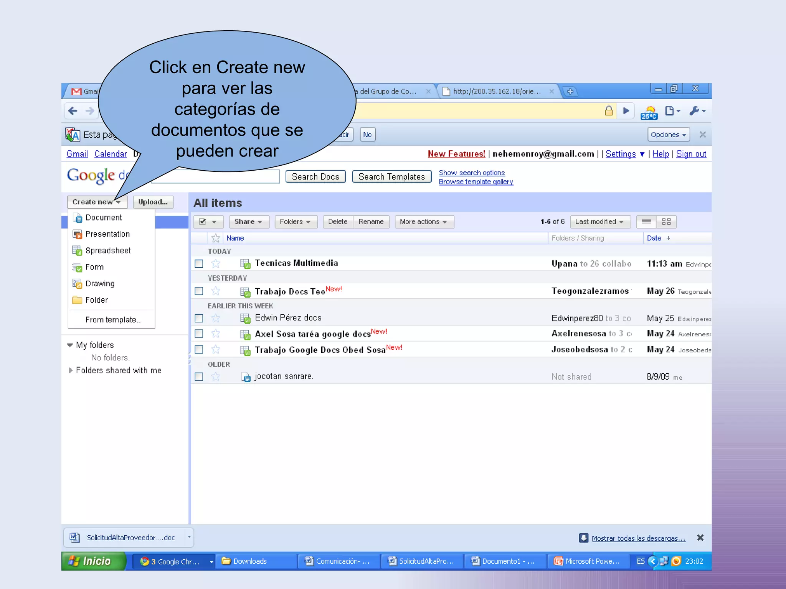This screenshot has height=589, width=786.
Task: Click inside the docs search input field
Action: (x=216, y=176)
